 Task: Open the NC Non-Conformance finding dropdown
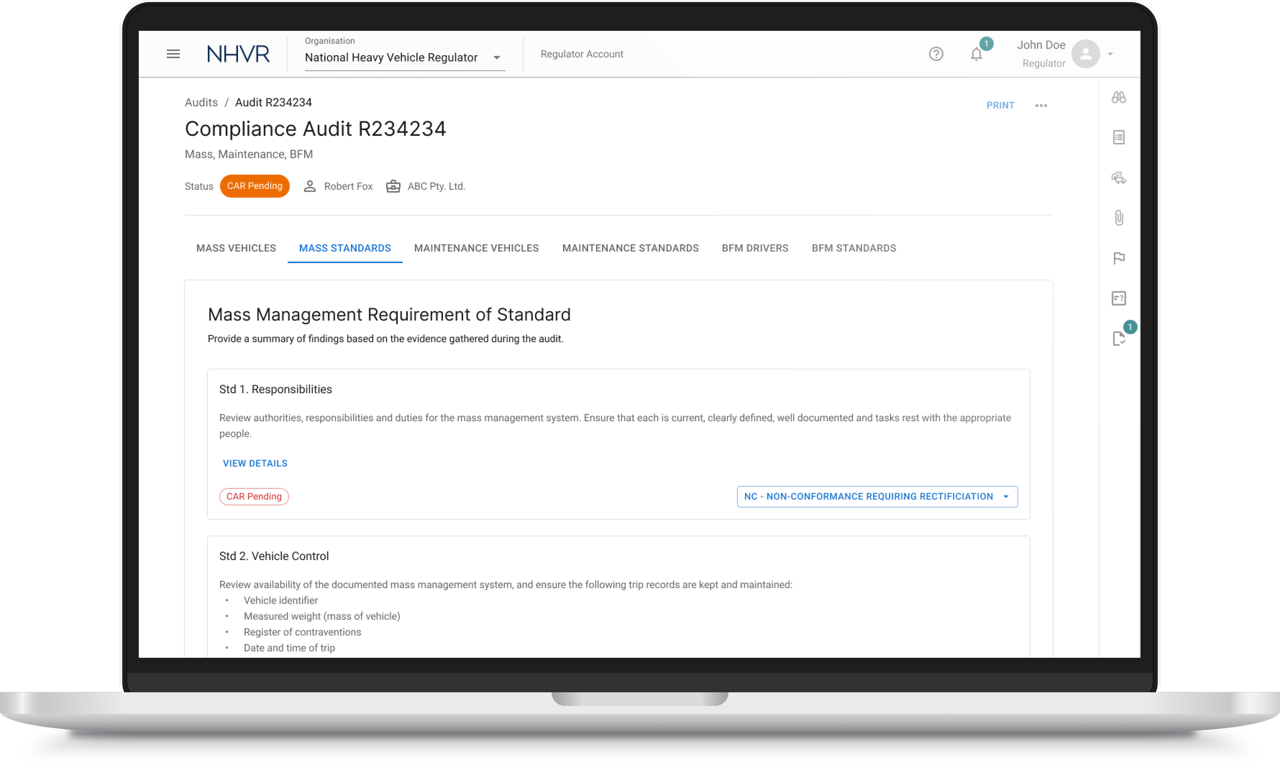pyautogui.click(x=877, y=497)
